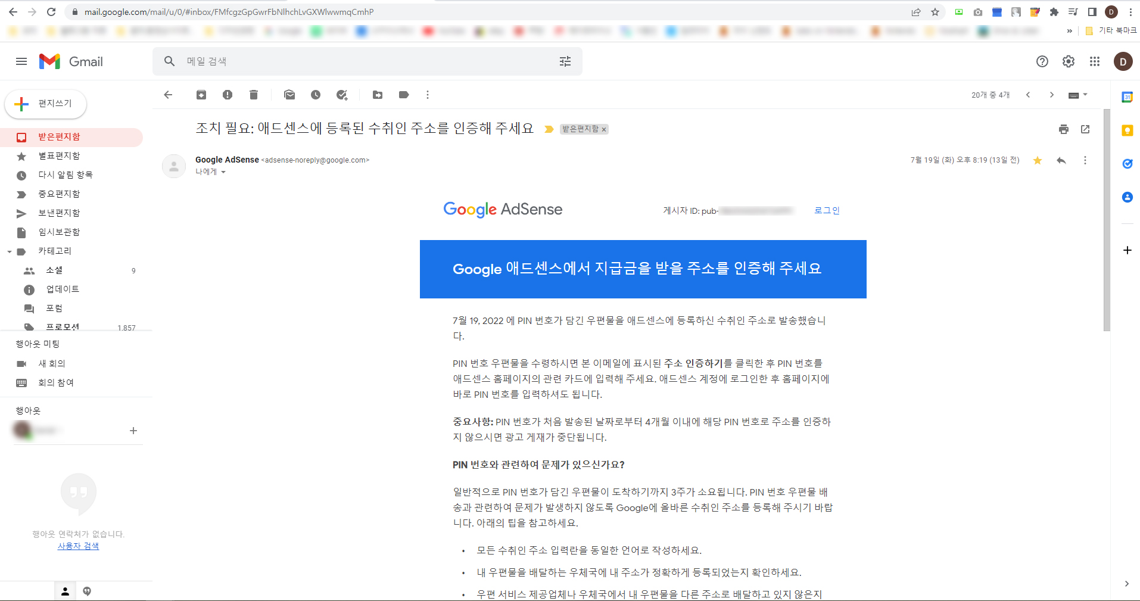1140x601 pixels.
Task: Click 사용자 검색 link
Action: (x=78, y=546)
